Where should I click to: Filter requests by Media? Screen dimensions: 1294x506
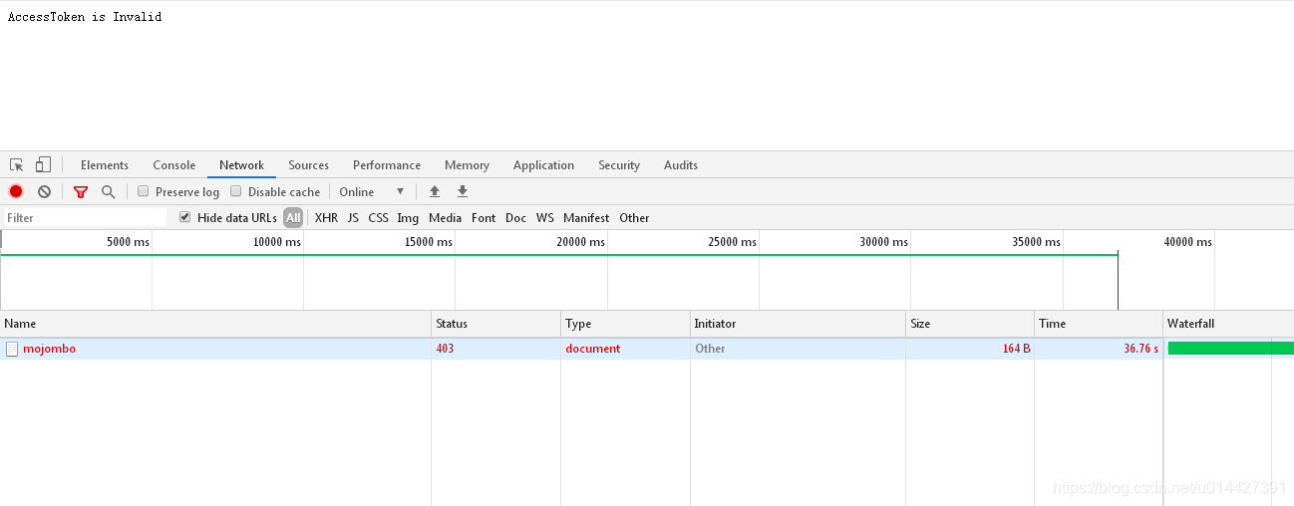click(x=445, y=217)
